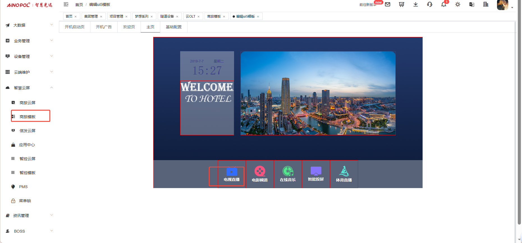
Task: Click the city skyline image
Action: coord(318,93)
